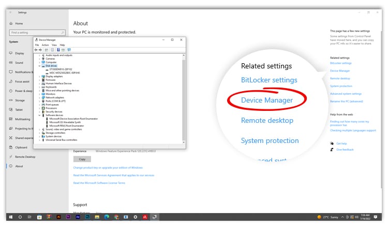388x228 pixels.
Task: Collapse the Disk drives node
Action: click(x=39, y=66)
